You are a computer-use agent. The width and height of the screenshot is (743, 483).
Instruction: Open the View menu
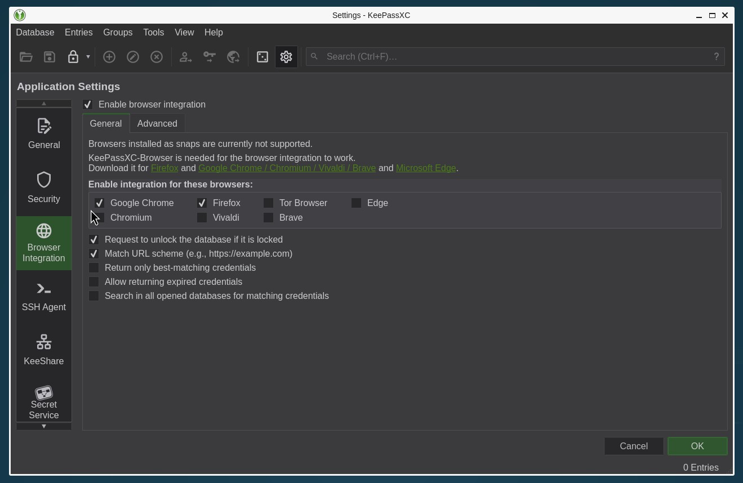184,33
